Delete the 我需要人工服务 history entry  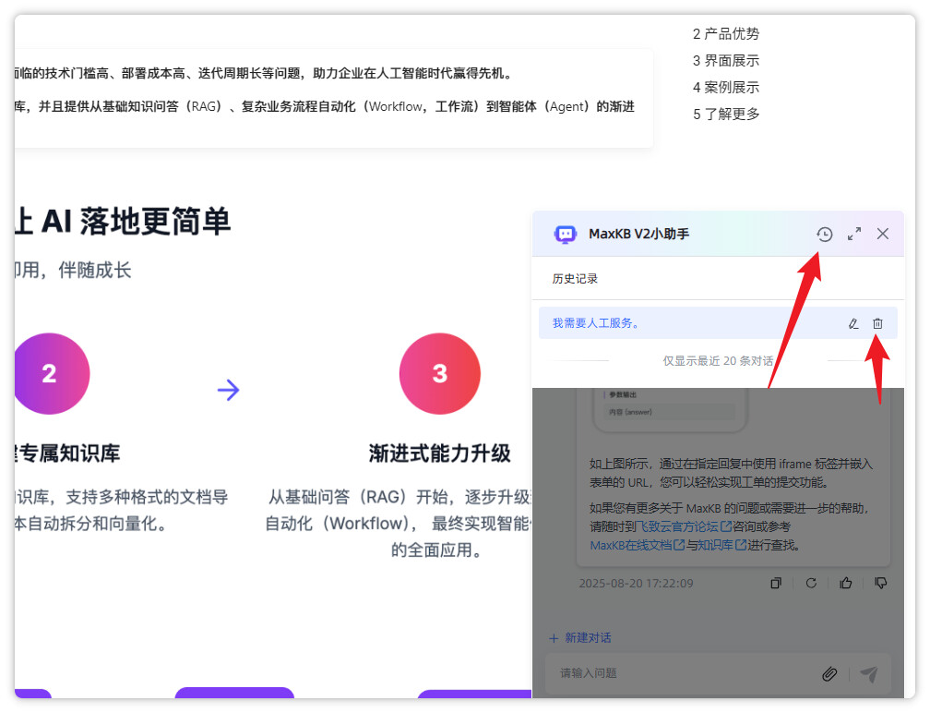pyautogui.click(x=877, y=323)
